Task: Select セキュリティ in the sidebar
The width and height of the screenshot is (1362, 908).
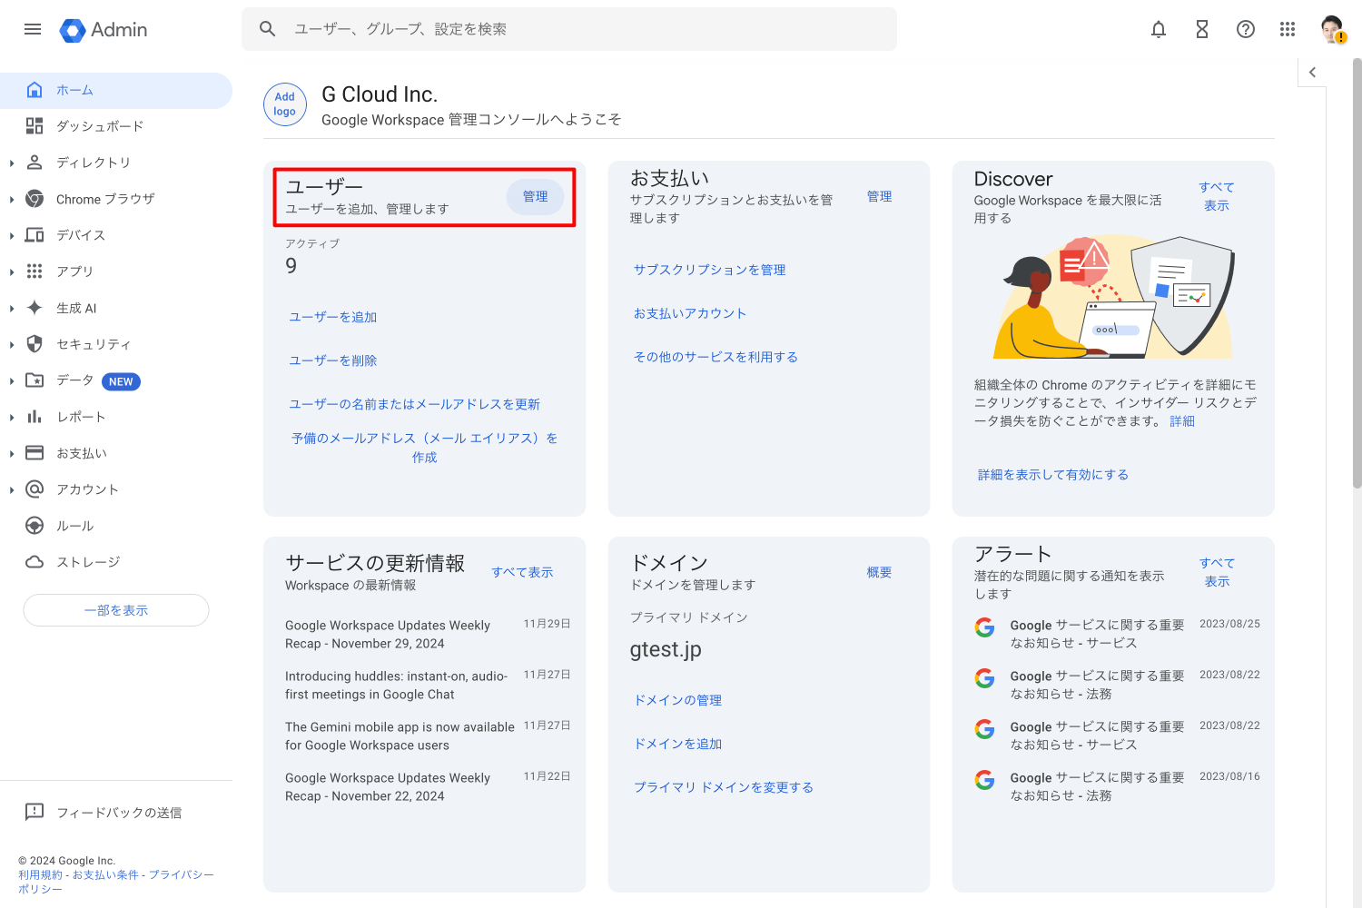Action: pos(116,344)
